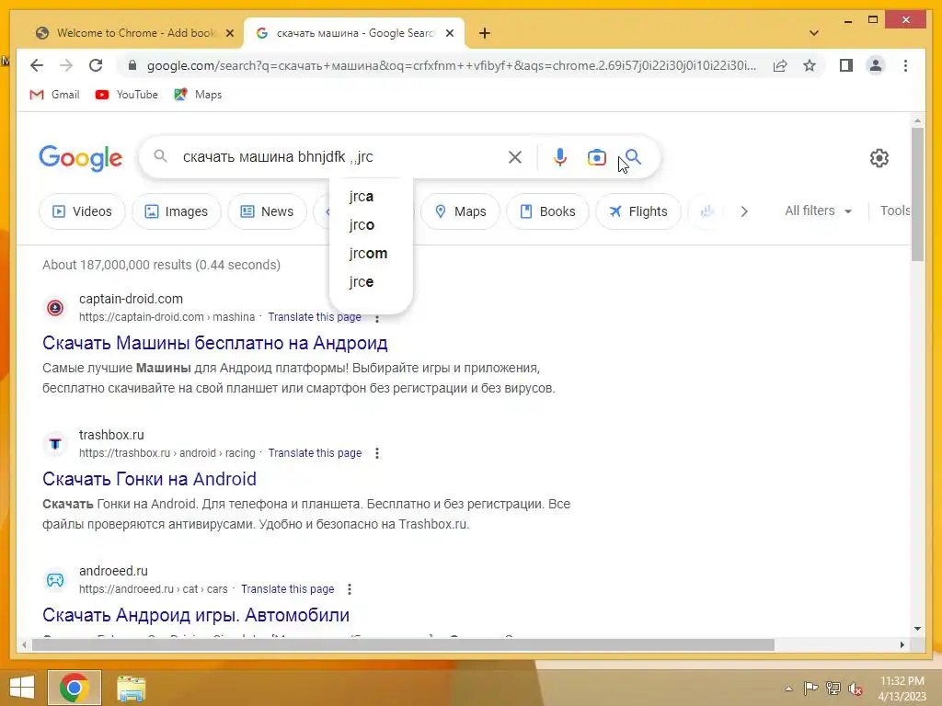
Task: Open File Explorer from taskbar
Action: tap(131, 688)
